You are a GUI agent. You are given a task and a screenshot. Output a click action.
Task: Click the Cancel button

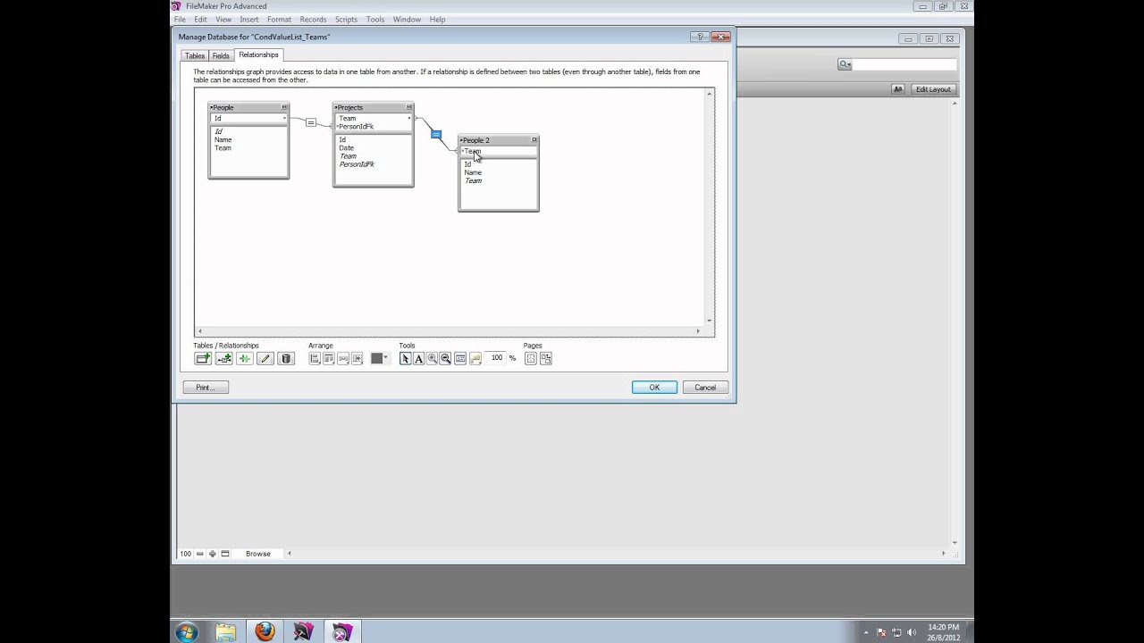coord(705,388)
